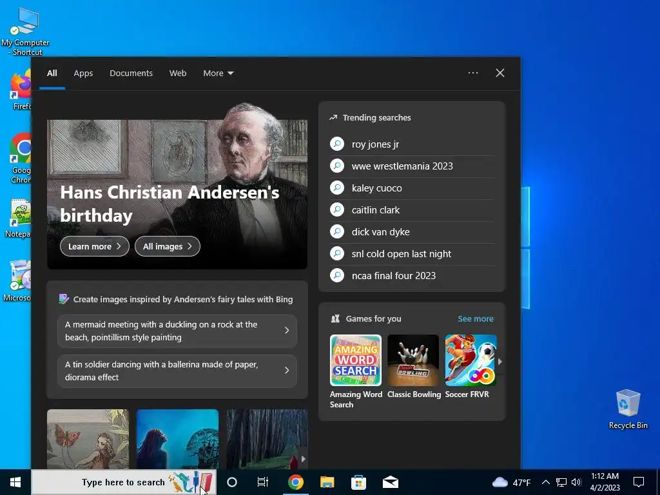The width and height of the screenshot is (660, 495).
Task: Open All images for Hans Christian Andersen
Action: (x=168, y=246)
